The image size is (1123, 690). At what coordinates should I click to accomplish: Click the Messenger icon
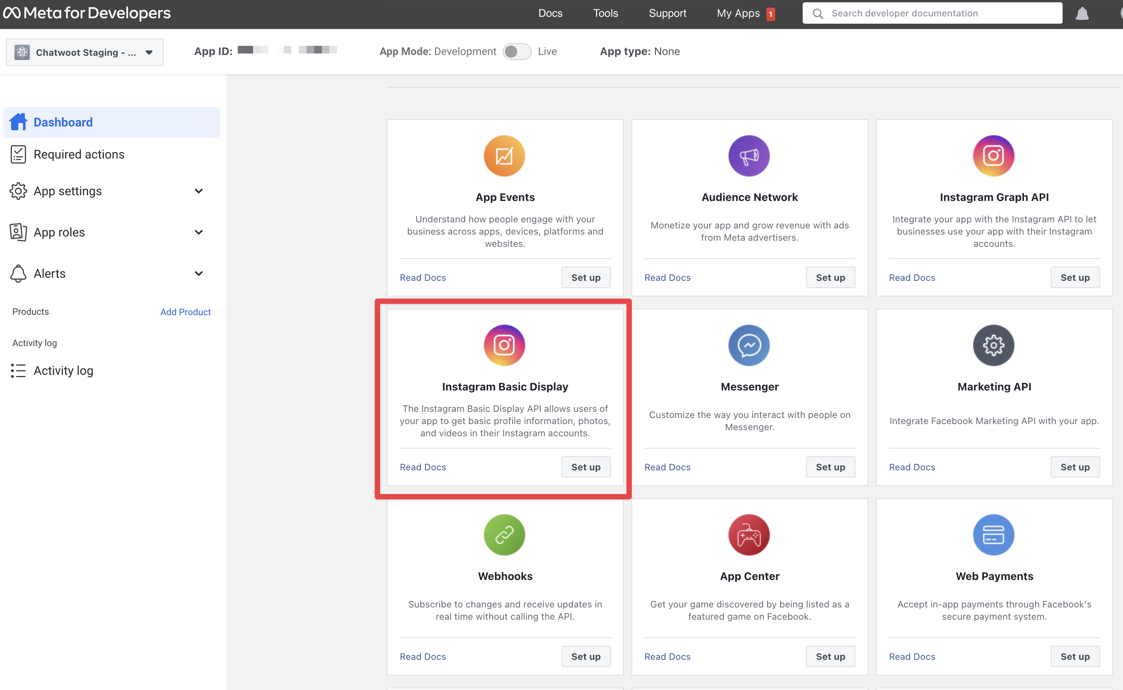coord(749,345)
